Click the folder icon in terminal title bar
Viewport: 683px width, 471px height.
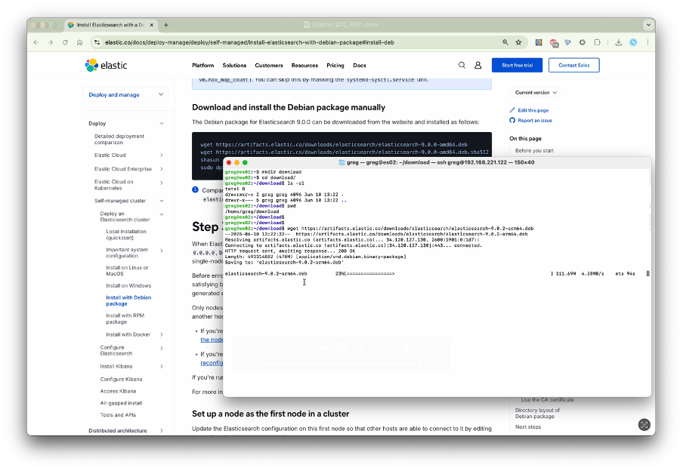click(x=342, y=162)
